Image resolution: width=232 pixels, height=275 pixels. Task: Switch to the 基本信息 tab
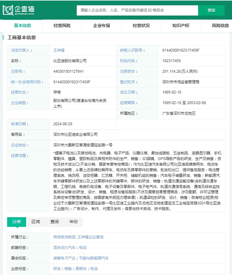point(23,25)
